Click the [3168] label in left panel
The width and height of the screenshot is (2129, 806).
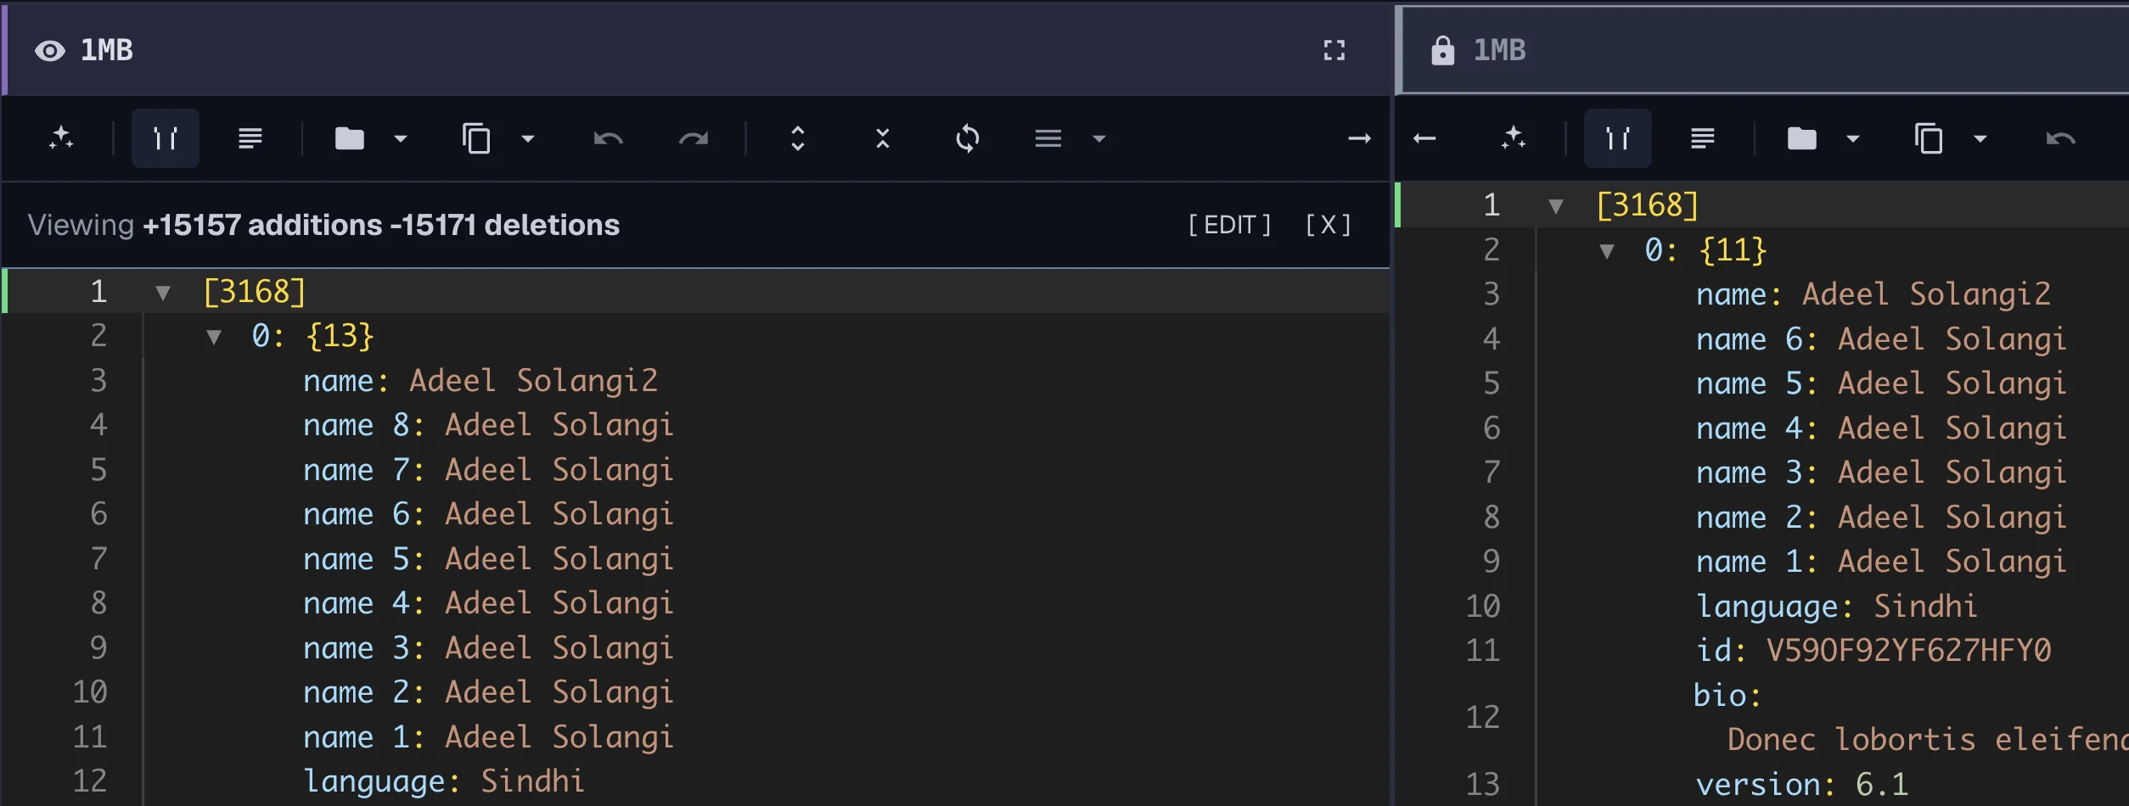click(x=254, y=292)
